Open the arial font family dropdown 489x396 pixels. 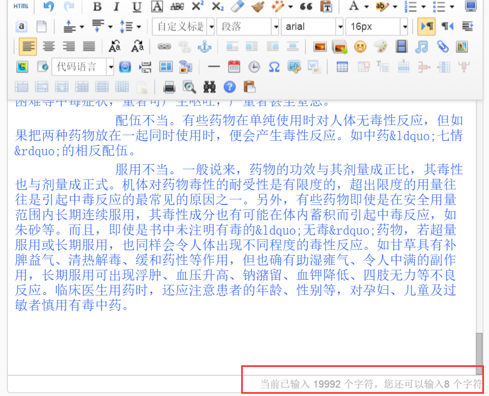[314, 26]
